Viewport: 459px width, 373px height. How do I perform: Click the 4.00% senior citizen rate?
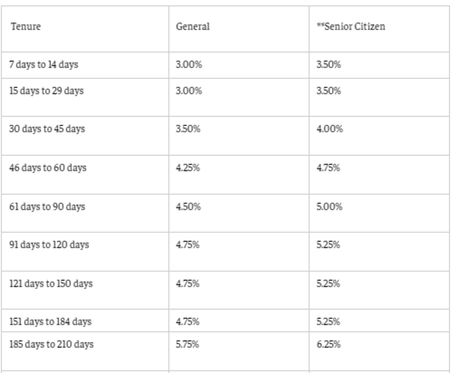click(x=329, y=129)
